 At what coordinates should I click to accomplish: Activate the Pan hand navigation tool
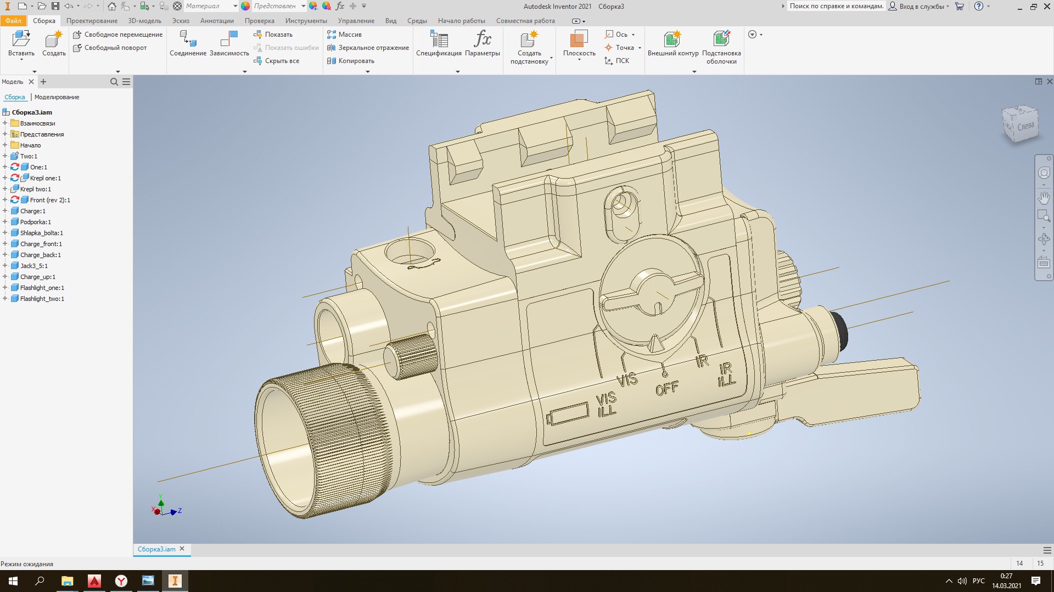pyautogui.click(x=1044, y=198)
